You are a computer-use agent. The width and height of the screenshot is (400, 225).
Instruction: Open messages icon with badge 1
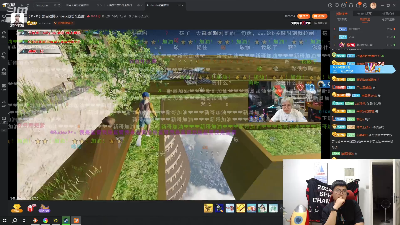(x=358, y=5)
